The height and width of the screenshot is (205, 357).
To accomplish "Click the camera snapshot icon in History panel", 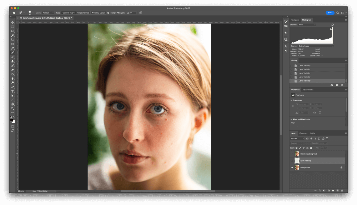I will [x=337, y=85].
